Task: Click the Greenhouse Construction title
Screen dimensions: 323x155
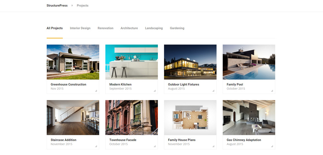Action: pyautogui.click(x=69, y=85)
